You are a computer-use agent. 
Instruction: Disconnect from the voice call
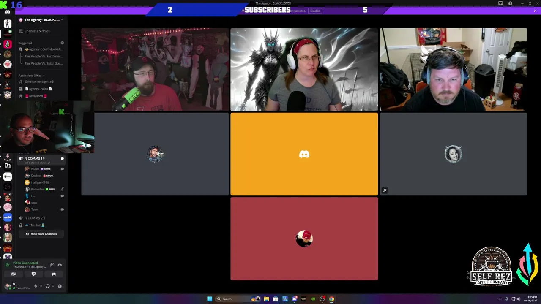click(60, 265)
